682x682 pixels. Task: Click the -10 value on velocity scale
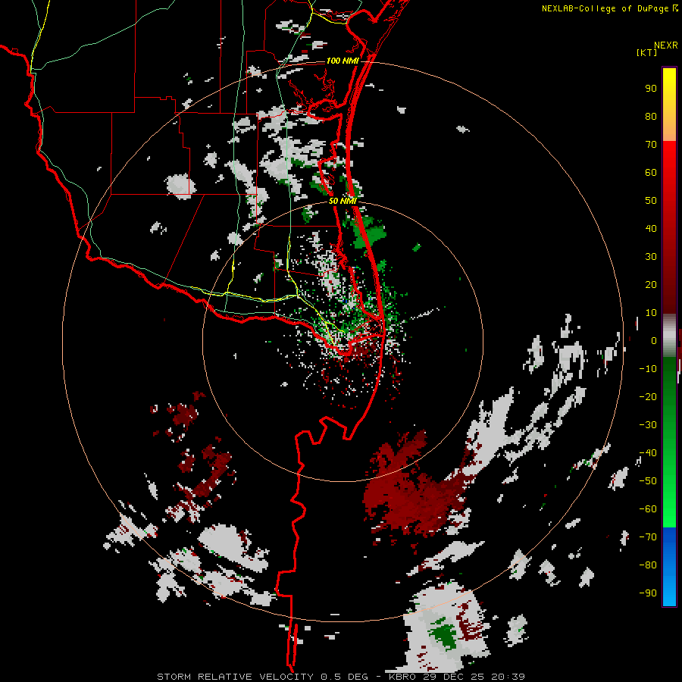tap(648, 369)
